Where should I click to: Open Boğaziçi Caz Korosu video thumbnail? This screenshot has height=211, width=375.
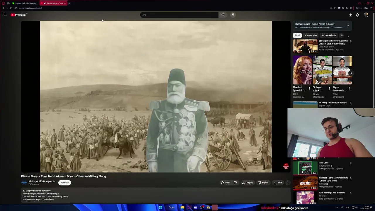click(305, 46)
